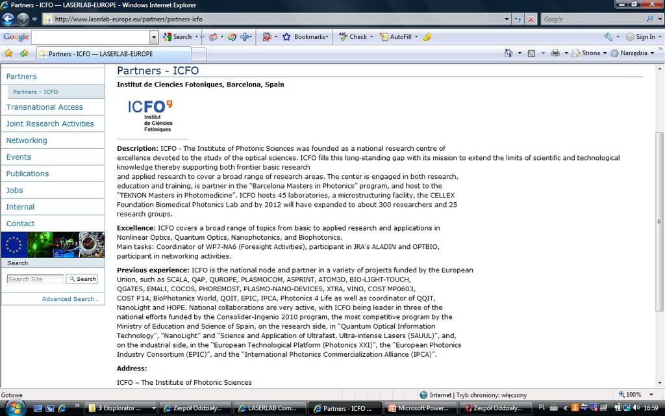Click the 100% zoom level control

pyautogui.click(x=631, y=395)
